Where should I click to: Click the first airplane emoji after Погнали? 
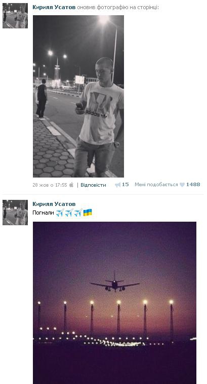tap(60, 213)
